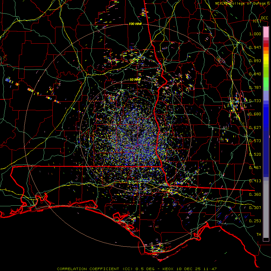Image resolution: width=271 pixels, height=271 pixels.
Task: Click the 0.573 legend value
Action: pos(255,141)
